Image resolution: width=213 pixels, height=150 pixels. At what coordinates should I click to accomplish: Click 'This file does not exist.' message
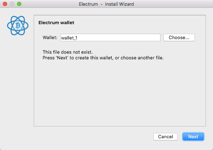point(67,52)
